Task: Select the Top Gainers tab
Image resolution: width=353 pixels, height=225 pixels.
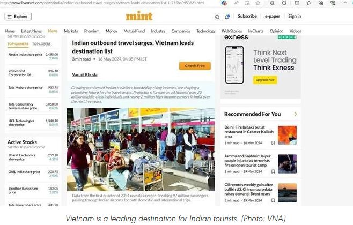Action: click(18, 44)
